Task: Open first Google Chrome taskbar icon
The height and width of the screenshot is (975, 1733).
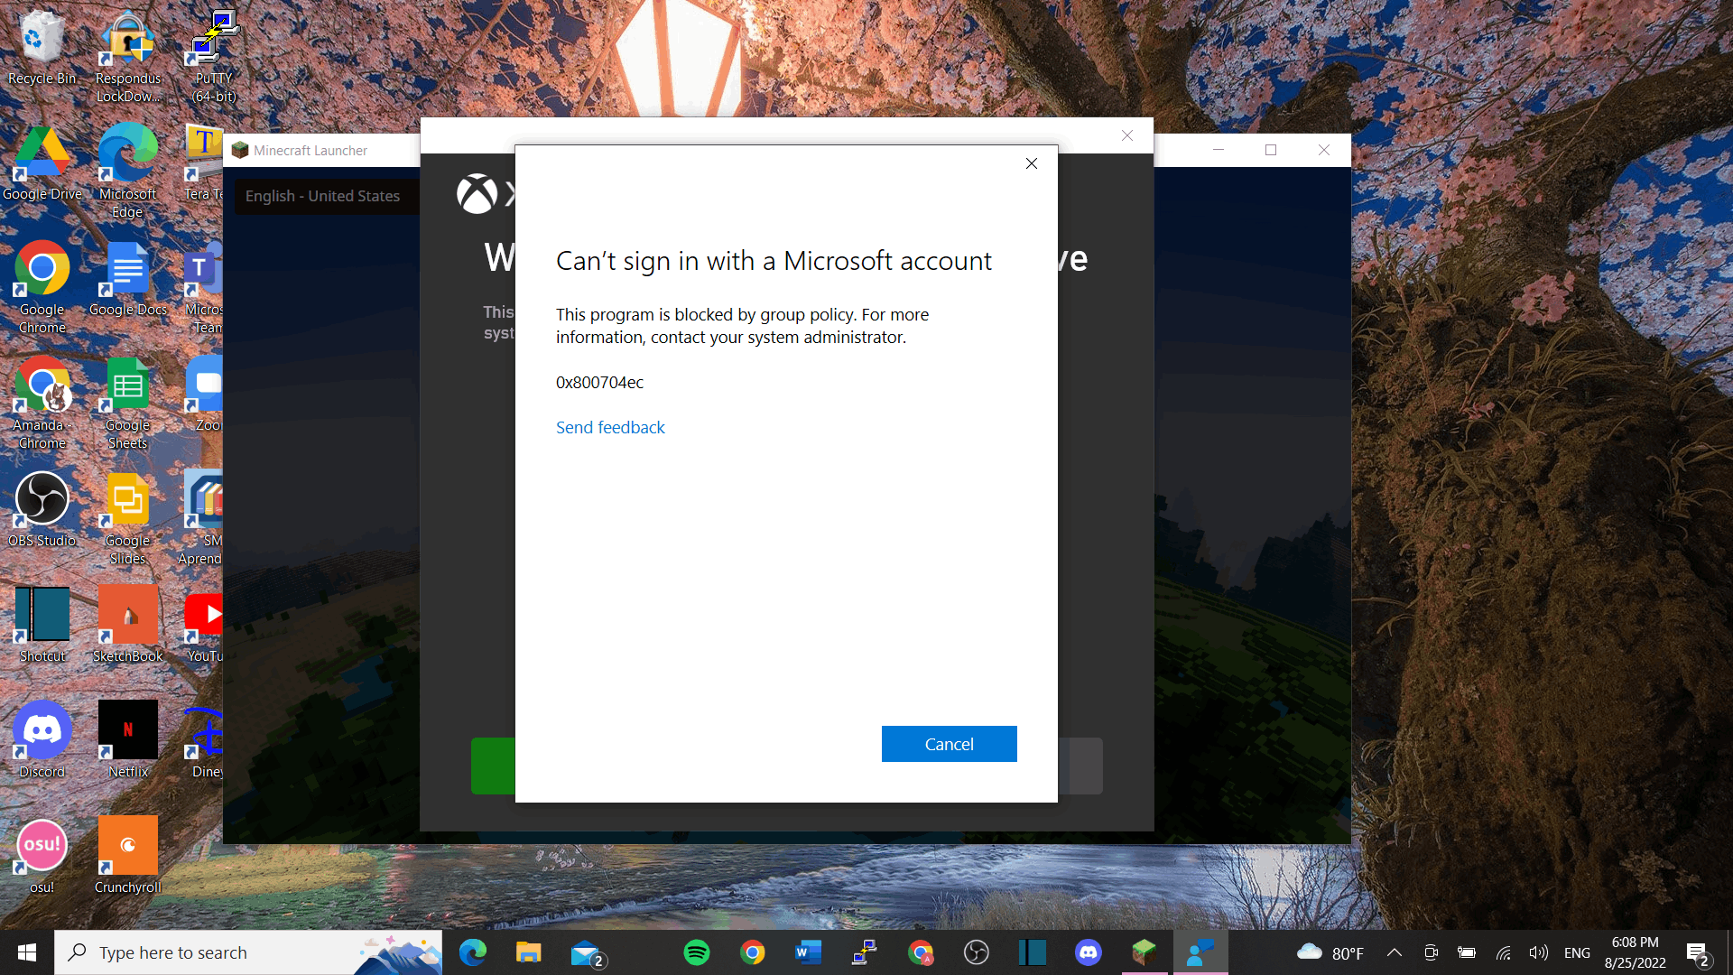Action: coord(753,952)
